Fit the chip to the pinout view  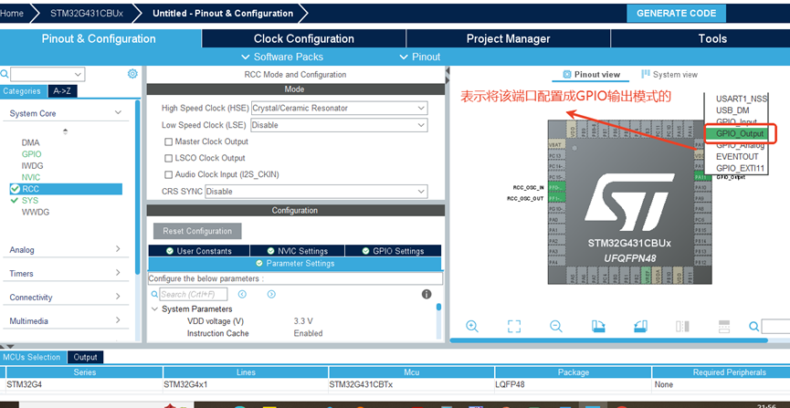(x=514, y=327)
